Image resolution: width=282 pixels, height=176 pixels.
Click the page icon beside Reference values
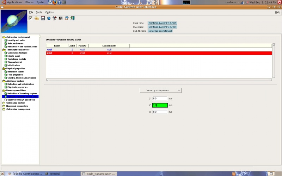(6, 71)
